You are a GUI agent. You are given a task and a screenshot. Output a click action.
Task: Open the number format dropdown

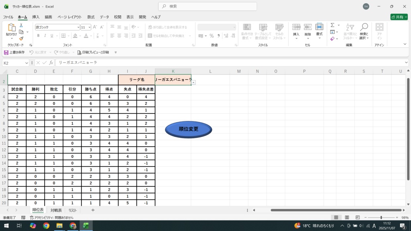[234, 27]
